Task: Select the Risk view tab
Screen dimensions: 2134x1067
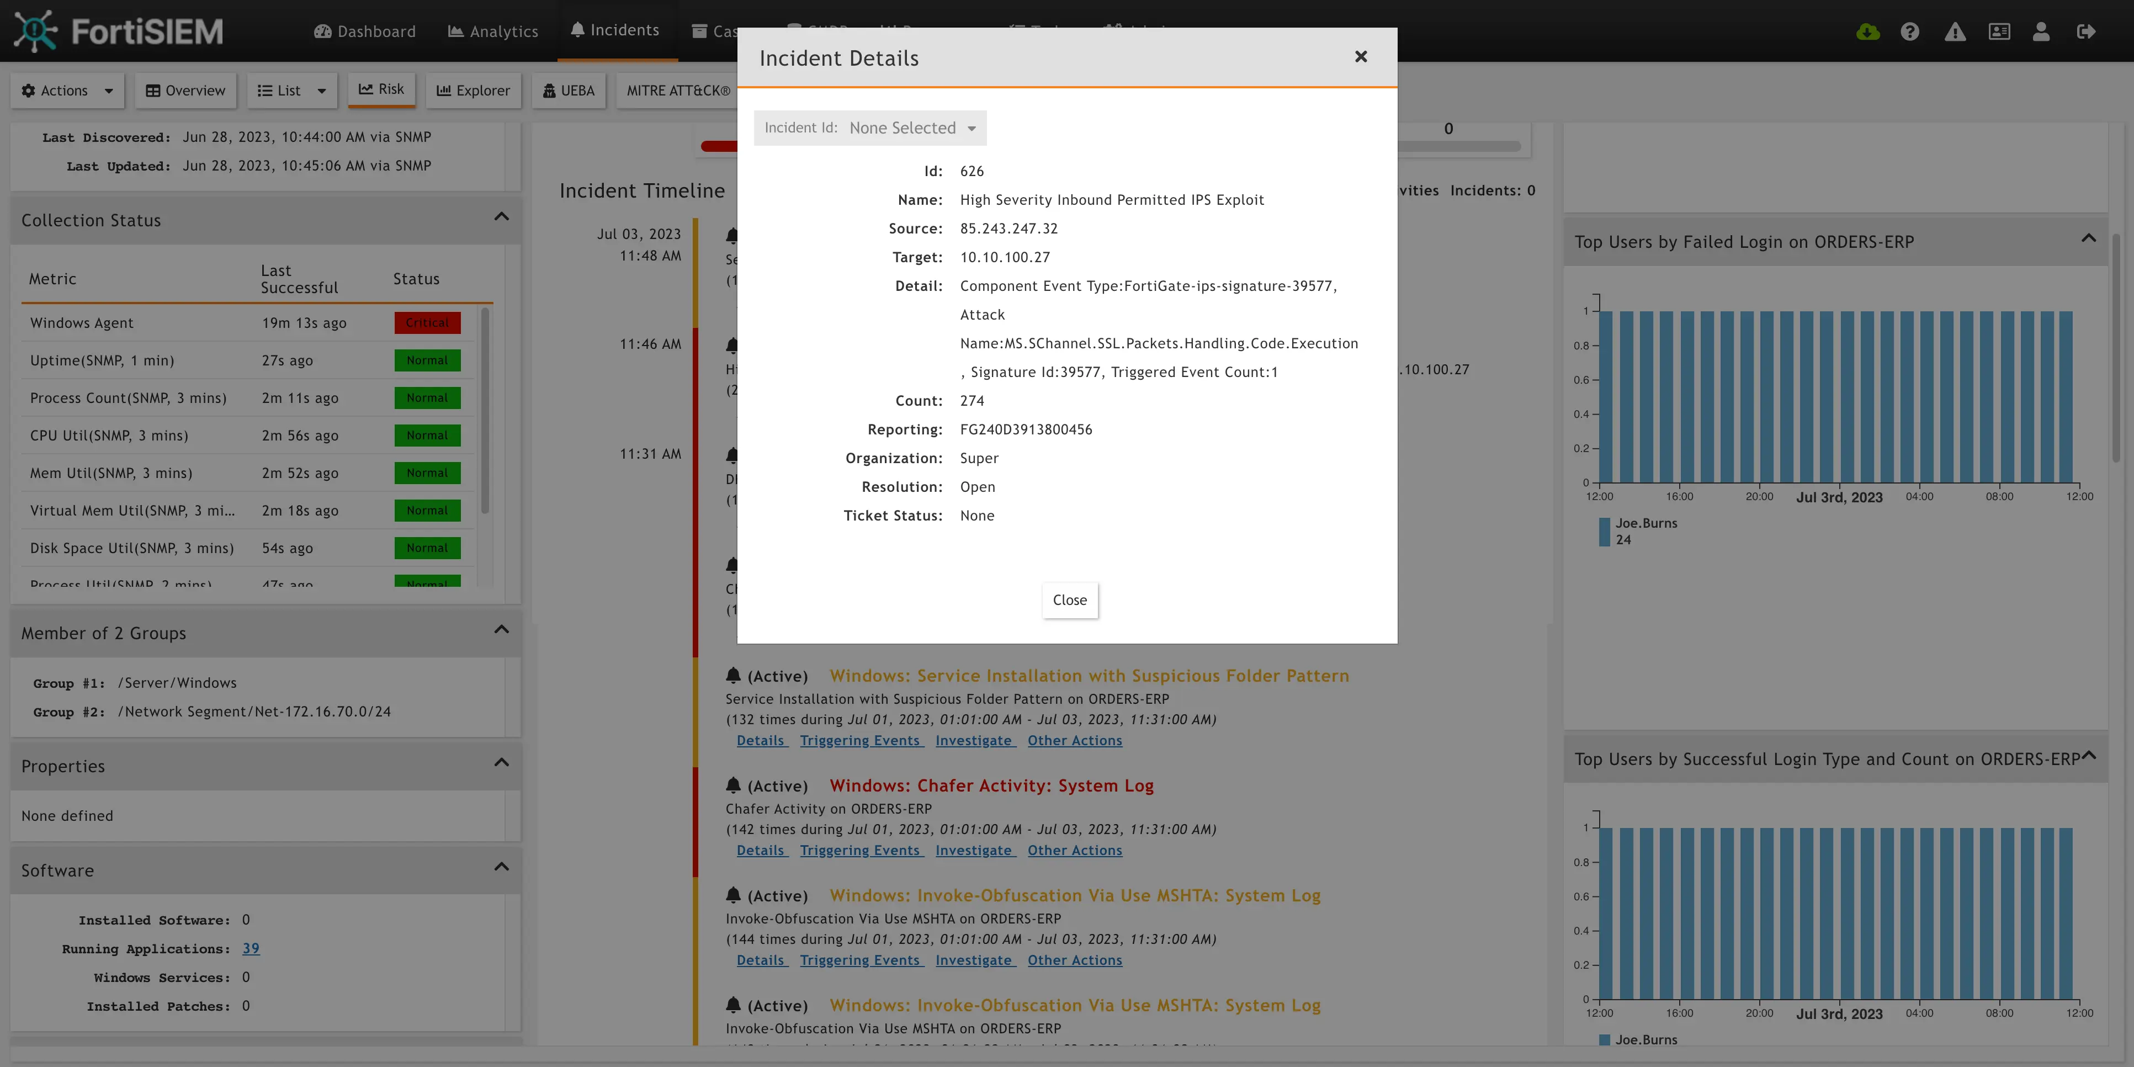Action: tap(381, 89)
